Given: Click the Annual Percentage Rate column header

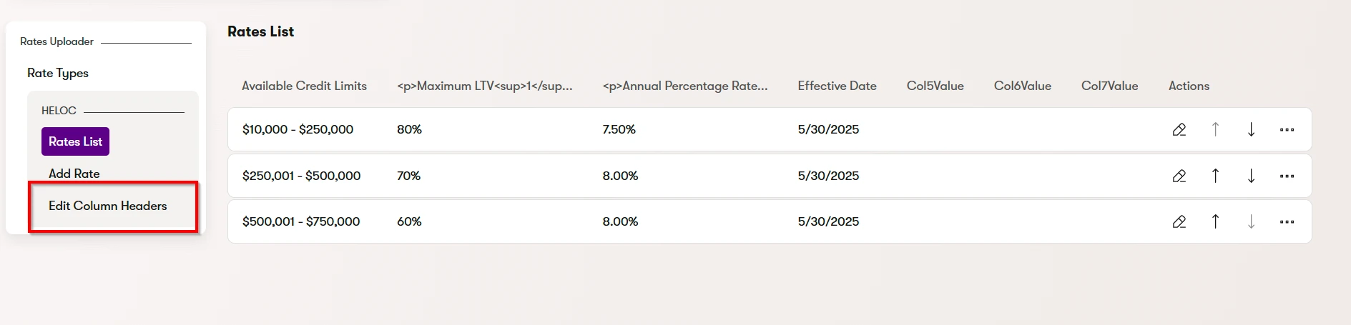Looking at the screenshot, I should (x=684, y=86).
